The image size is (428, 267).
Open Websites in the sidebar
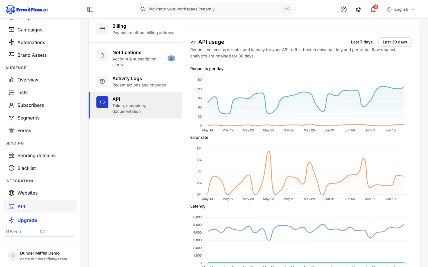click(40, 193)
